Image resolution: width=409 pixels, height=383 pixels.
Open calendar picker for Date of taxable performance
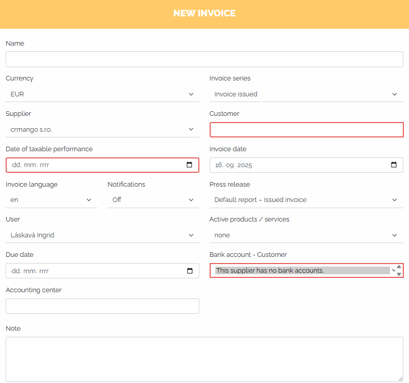[190, 165]
